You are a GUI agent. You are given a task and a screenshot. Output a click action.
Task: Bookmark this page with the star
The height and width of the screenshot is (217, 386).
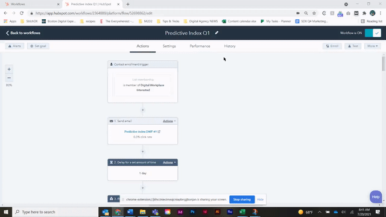[314, 13]
